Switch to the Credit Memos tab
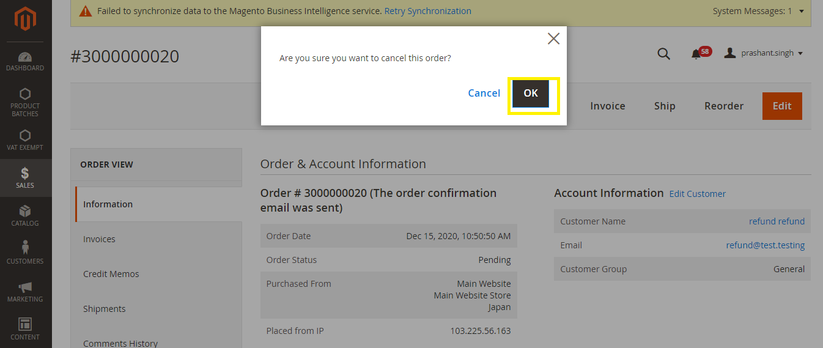The width and height of the screenshot is (823, 348). 111,274
